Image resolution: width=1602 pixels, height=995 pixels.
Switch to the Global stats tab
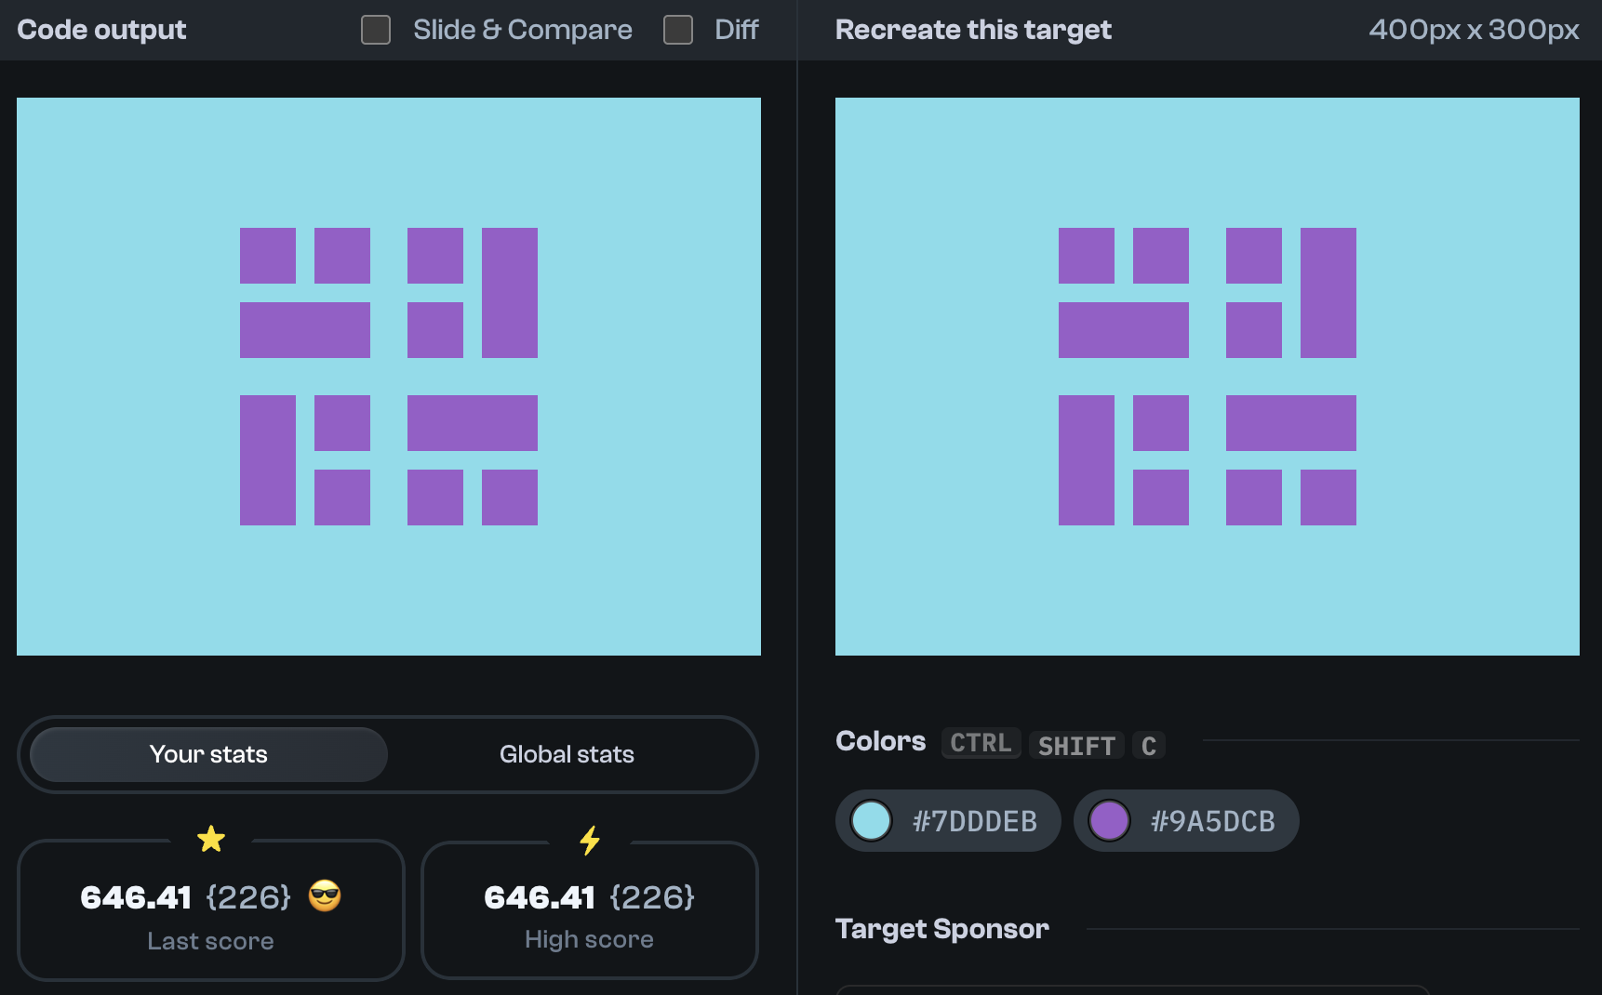[x=567, y=754]
